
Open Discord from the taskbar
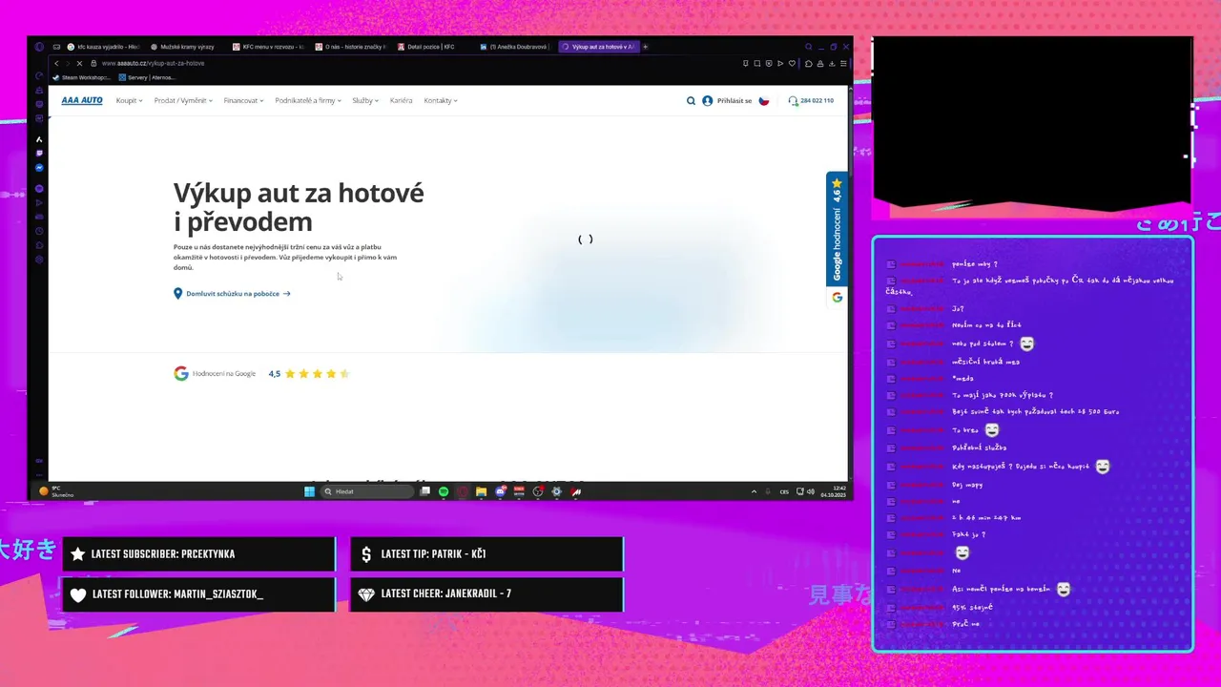pyautogui.click(x=501, y=491)
